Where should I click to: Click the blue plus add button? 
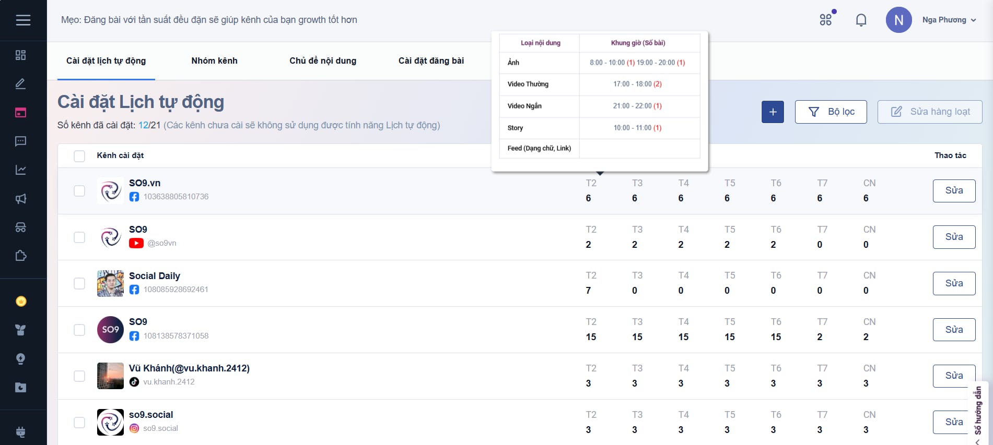tap(773, 112)
